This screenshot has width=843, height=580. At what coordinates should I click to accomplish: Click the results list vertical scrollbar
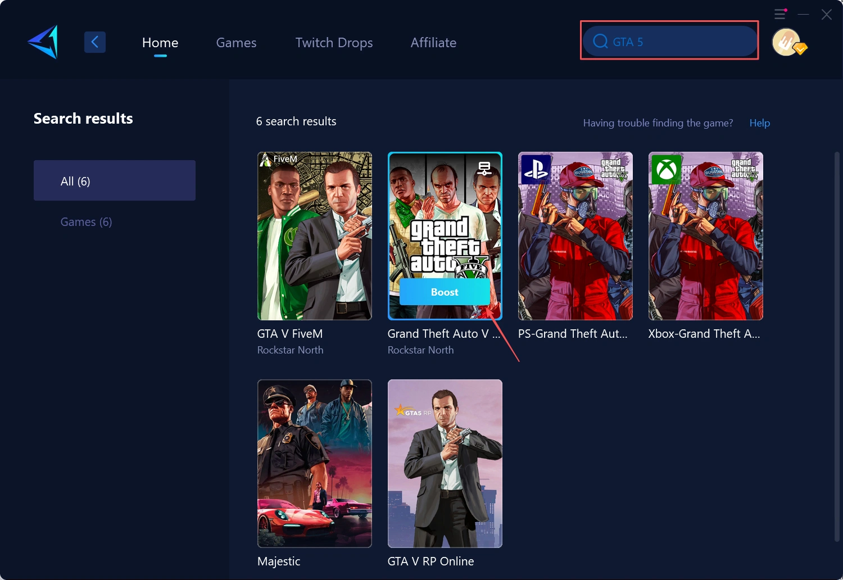[837, 346]
